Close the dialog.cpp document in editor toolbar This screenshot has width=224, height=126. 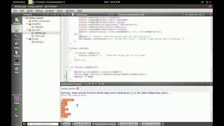(112, 15)
